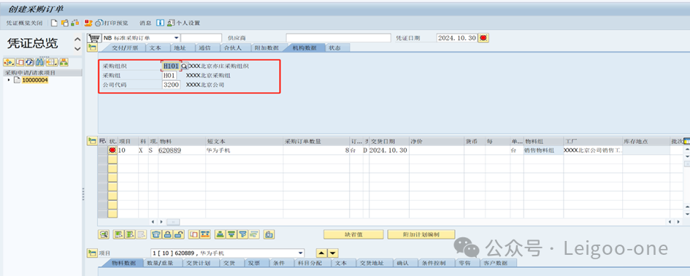Viewport: 690px width, 276px height.
Task: Collapse the header section toggle icon
Action: coord(92,48)
